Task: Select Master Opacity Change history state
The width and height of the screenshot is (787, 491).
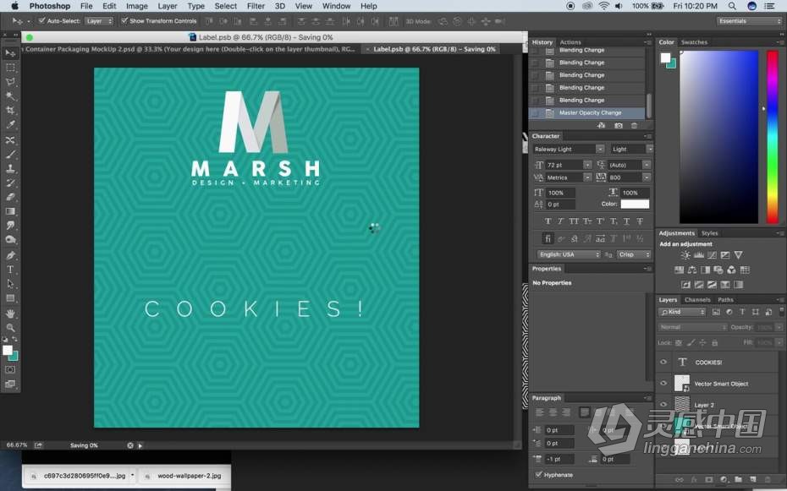Action: [x=587, y=112]
